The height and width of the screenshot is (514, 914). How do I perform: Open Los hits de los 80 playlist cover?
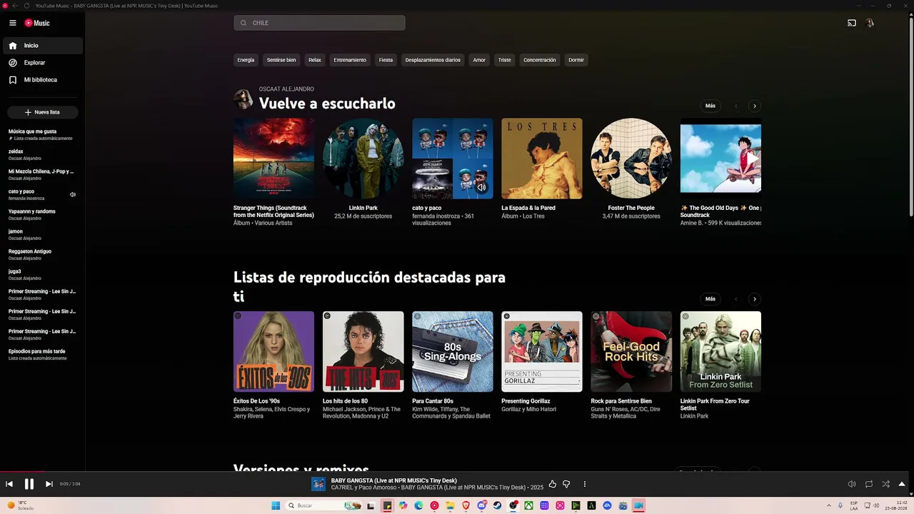pos(363,351)
